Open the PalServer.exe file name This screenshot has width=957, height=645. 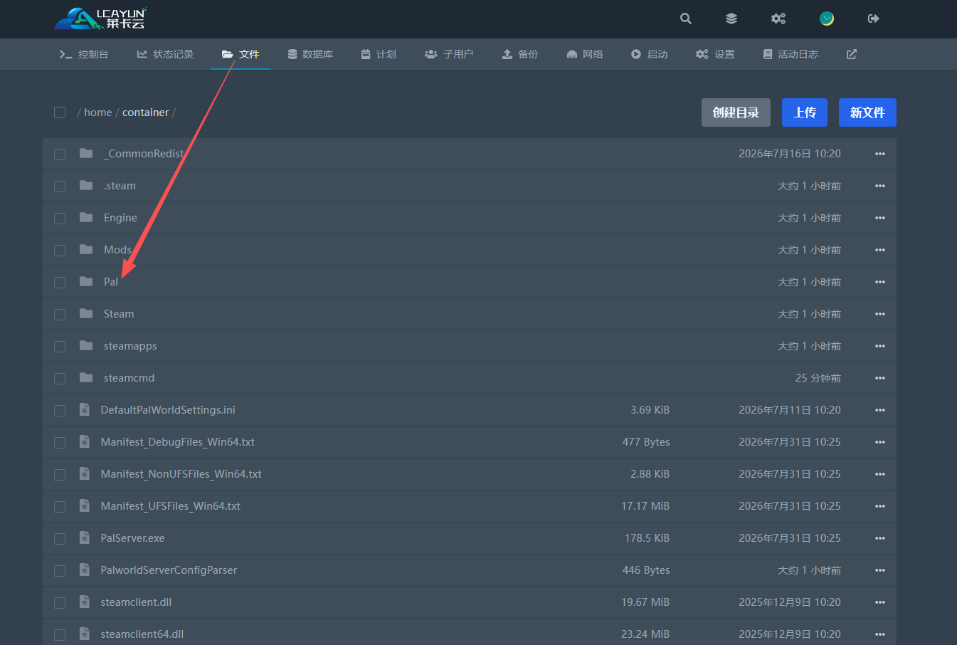[133, 538]
